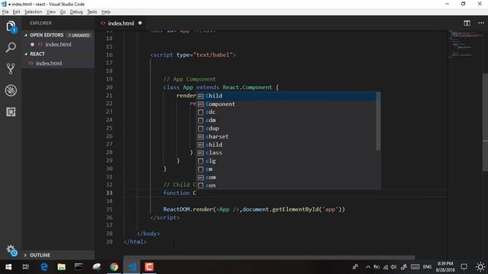The width and height of the screenshot is (488, 274).
Task: Select the index.html editor tab
Action: click(120, 24)
